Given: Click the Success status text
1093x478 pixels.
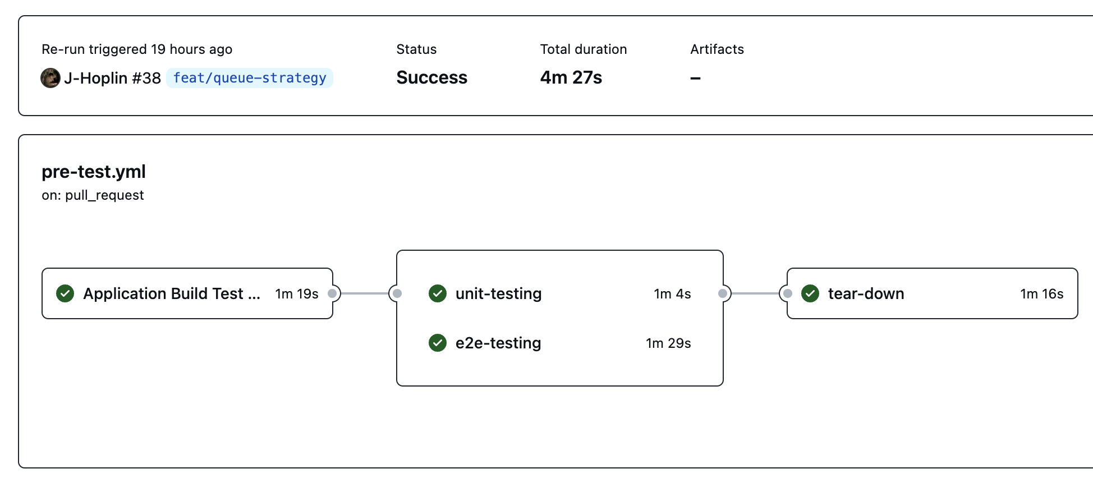Looking at the screenshot, I should point(431,77).
